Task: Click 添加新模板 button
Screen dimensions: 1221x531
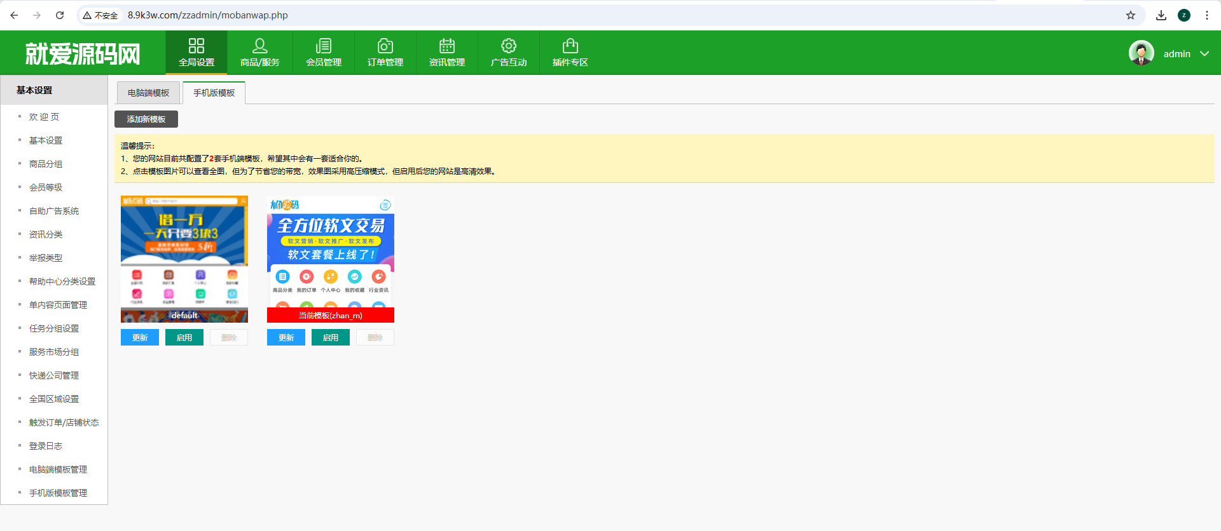Action: point(146,119)
